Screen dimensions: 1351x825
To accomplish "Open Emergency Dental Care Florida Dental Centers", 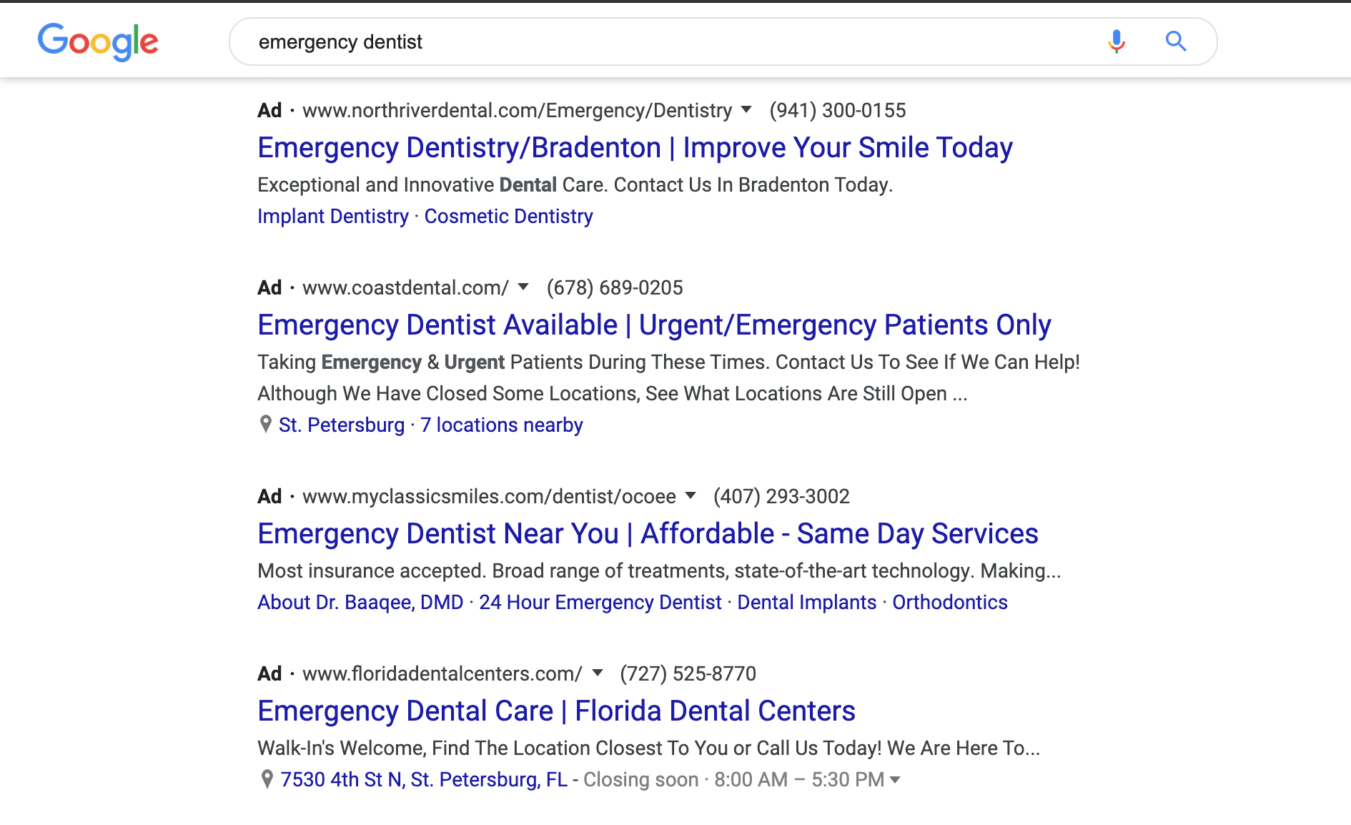I will [x=556, y=711].
